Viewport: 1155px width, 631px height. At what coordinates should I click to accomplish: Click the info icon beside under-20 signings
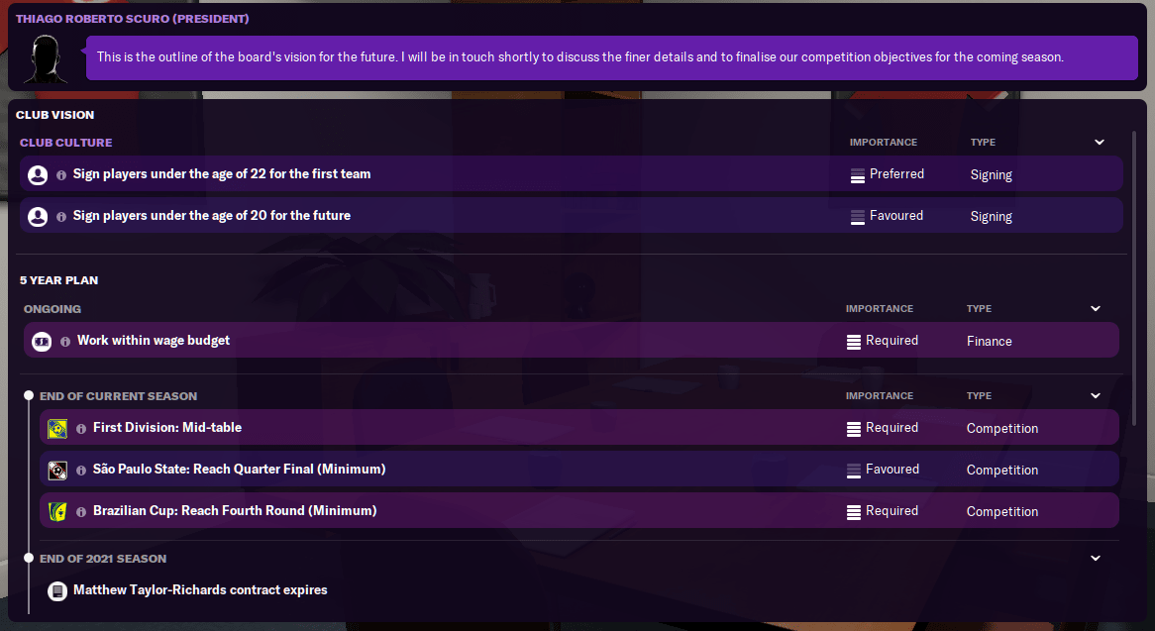[x=61, y=216]
